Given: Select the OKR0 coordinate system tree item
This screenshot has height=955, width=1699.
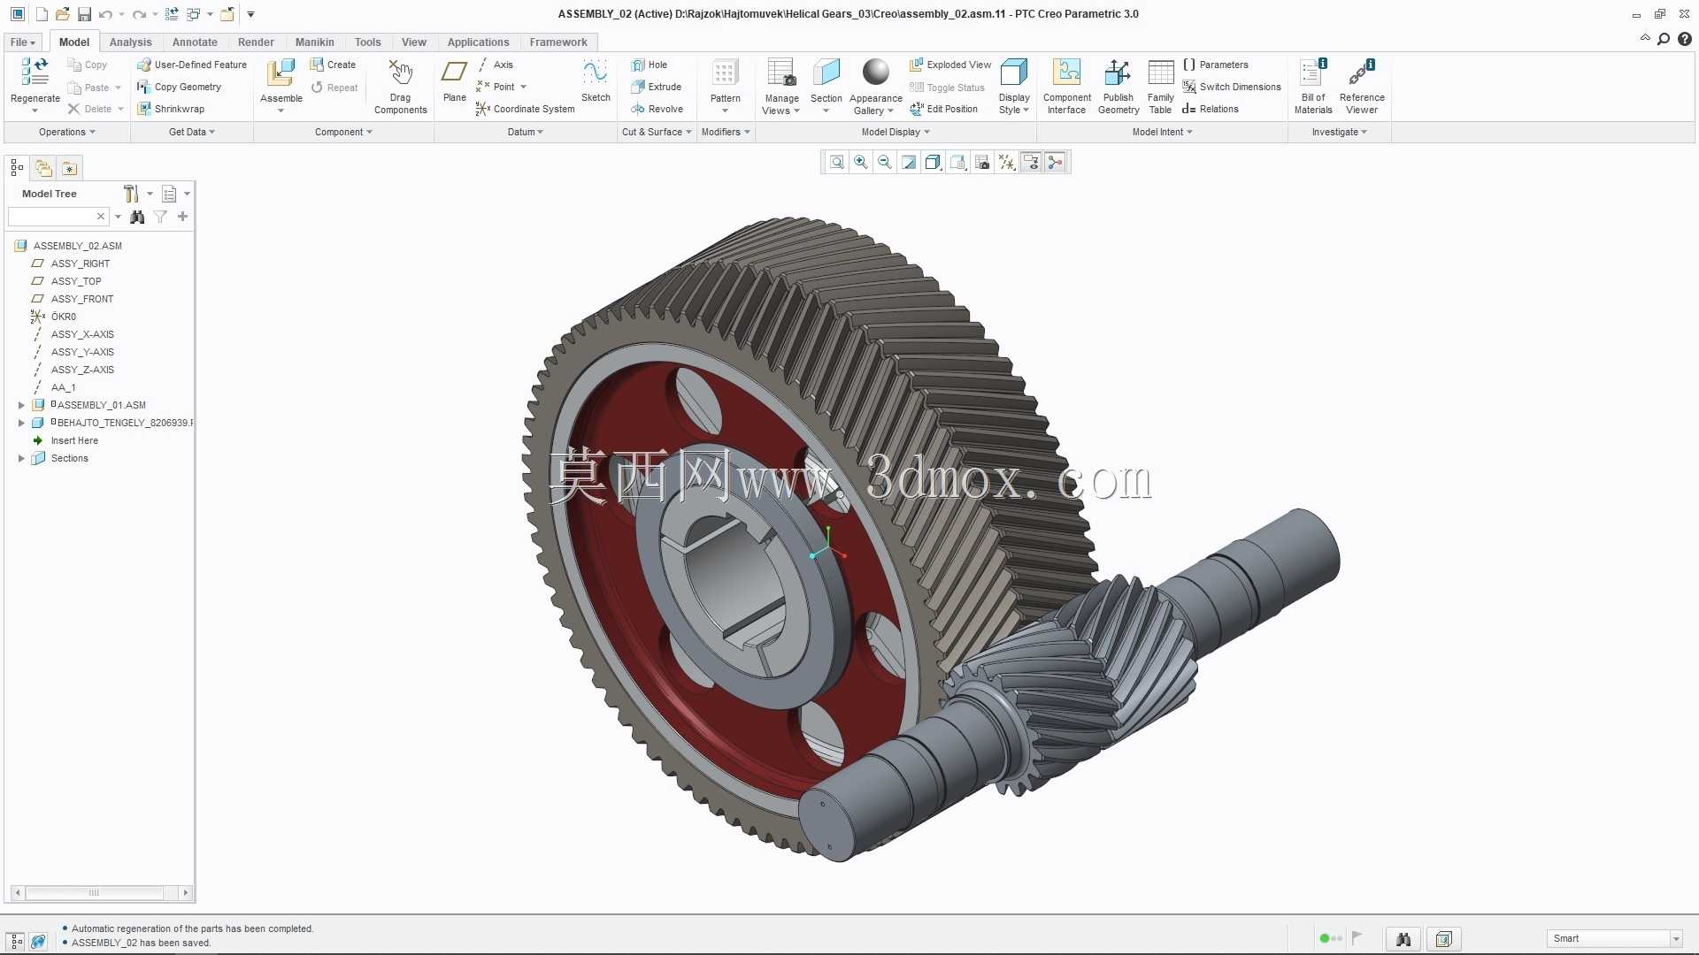Looking at the screenshot, I should point(63,317).
